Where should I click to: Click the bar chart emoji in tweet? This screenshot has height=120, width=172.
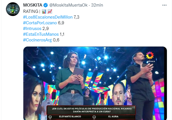pyautogui.click(x=44, y=11)
